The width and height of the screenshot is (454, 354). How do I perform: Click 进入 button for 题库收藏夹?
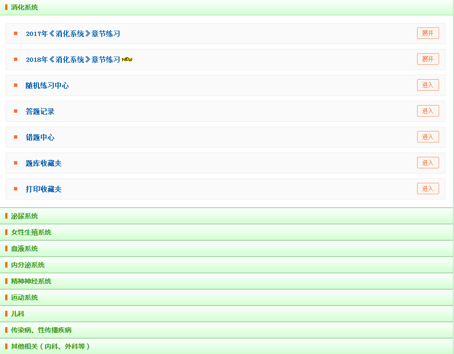(x=428, y=163)
